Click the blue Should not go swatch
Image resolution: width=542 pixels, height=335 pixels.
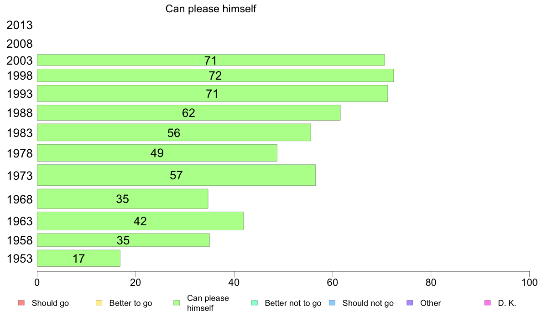332,303
